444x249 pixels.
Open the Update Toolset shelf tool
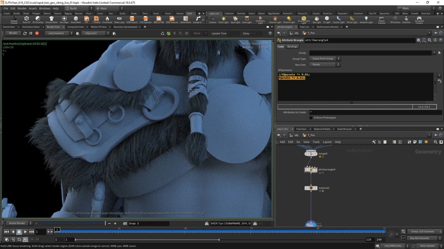point(14,20)
